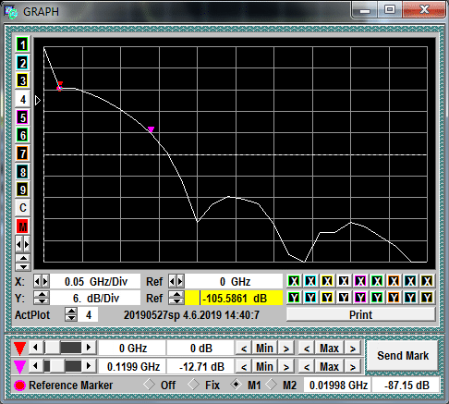Select plot 2 button
This screenshot has height=404, width=449.
coord(22,63)
